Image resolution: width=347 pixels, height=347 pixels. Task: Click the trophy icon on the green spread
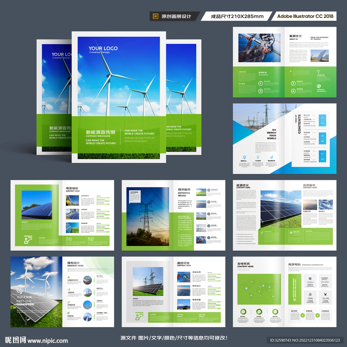(318, 72)
